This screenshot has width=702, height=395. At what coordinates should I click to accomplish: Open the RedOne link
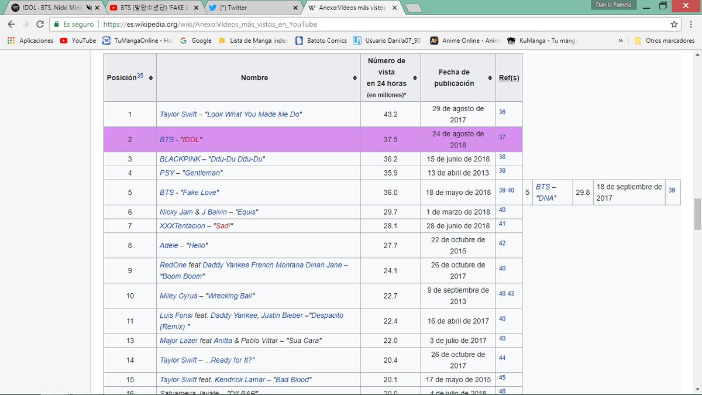pyautogui.click(x=173, y=265)
